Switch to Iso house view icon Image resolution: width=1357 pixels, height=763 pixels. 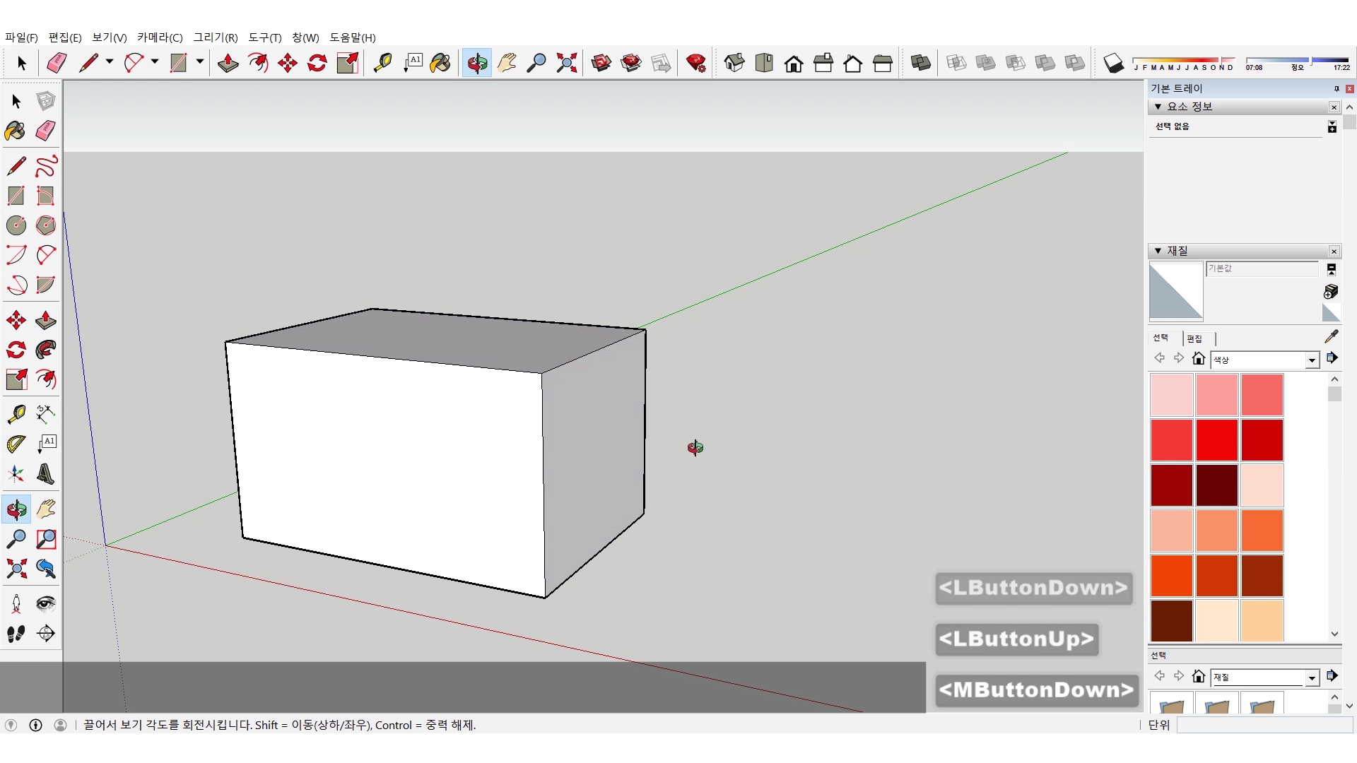click(734, 64)
